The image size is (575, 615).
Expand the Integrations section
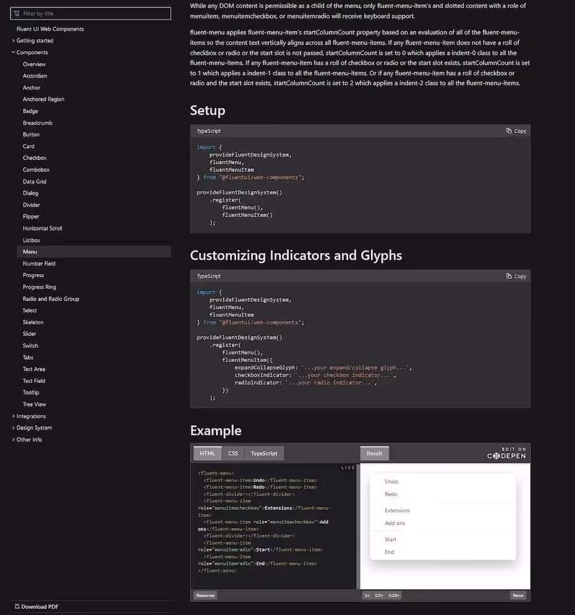coord(14,416)
